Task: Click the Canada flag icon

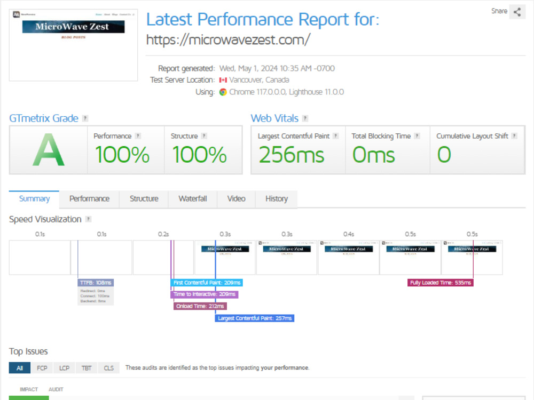Action: [x=223, y=81]
